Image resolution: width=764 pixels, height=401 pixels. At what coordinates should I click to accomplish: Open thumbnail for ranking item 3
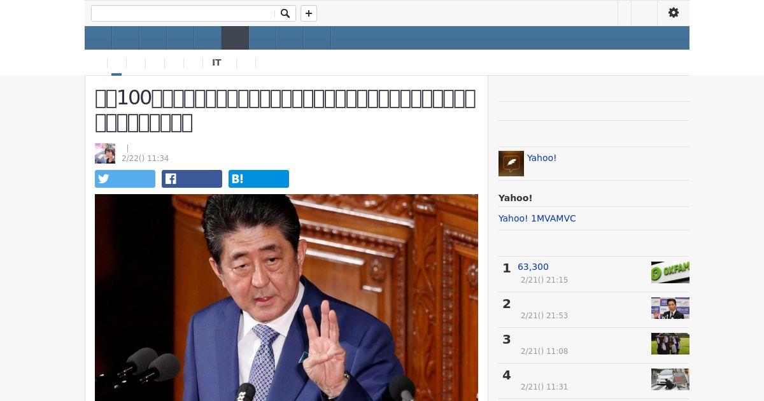point(670,344)
